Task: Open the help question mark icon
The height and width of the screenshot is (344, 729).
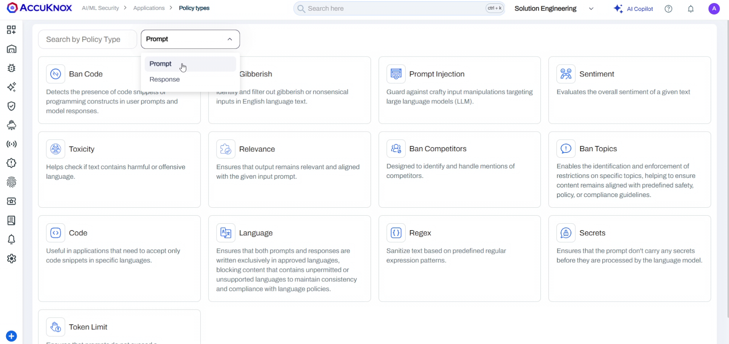Action: [x=668, y=9]
